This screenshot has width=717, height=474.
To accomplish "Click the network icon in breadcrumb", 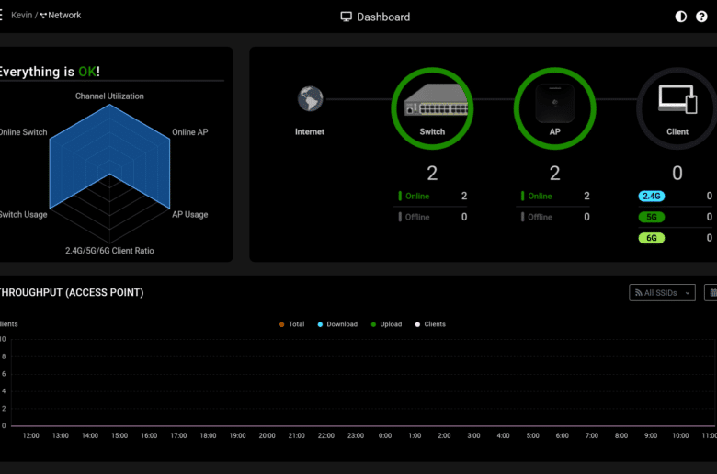I will (43, 16).
